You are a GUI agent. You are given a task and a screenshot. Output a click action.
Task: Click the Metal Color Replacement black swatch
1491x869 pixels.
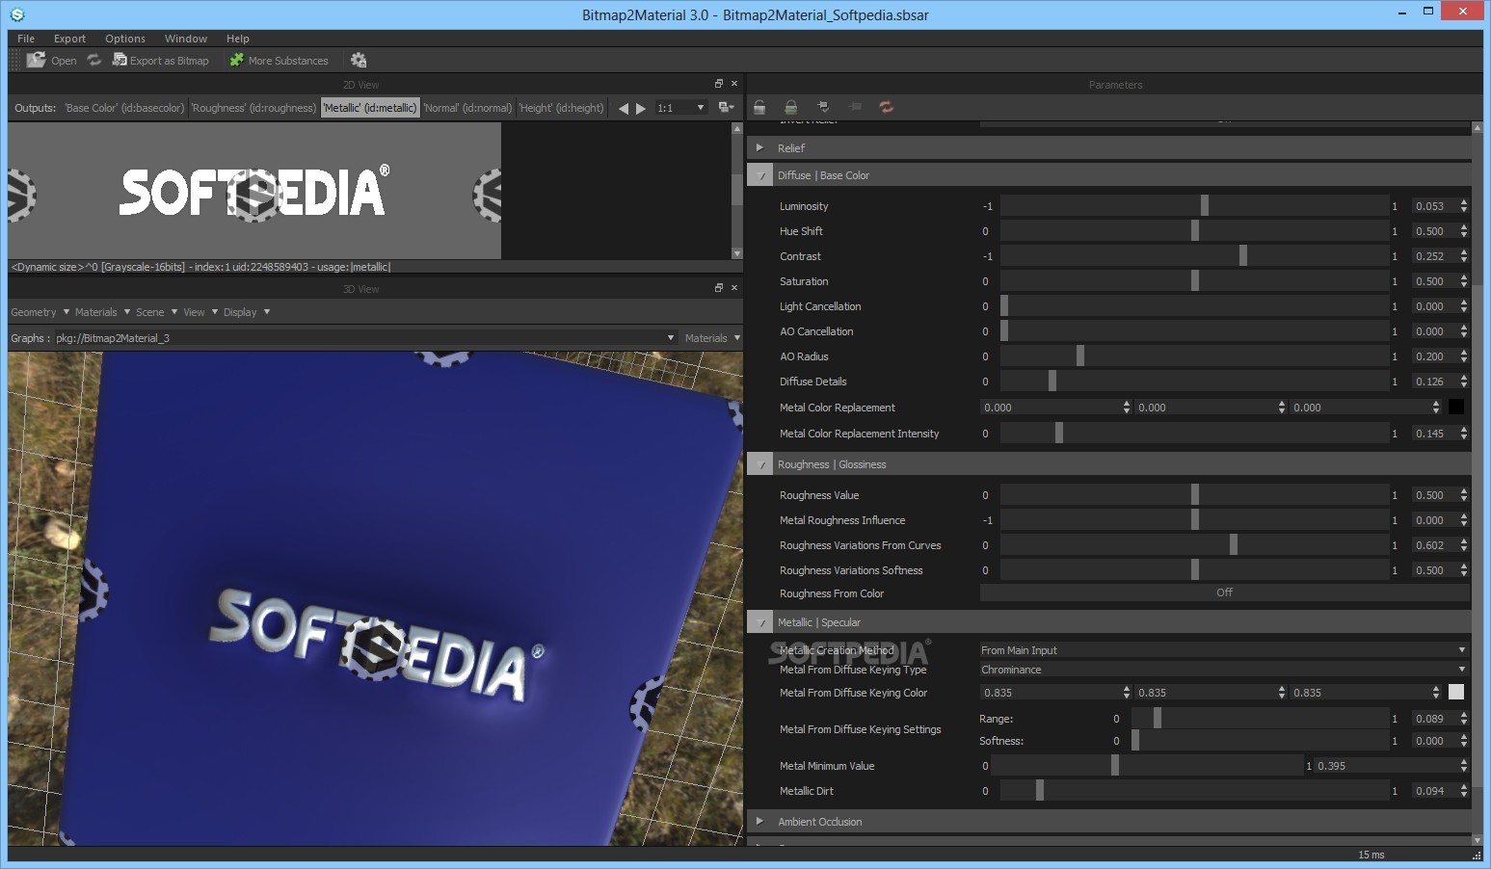pyautogui.click(x=1456, y=408)
